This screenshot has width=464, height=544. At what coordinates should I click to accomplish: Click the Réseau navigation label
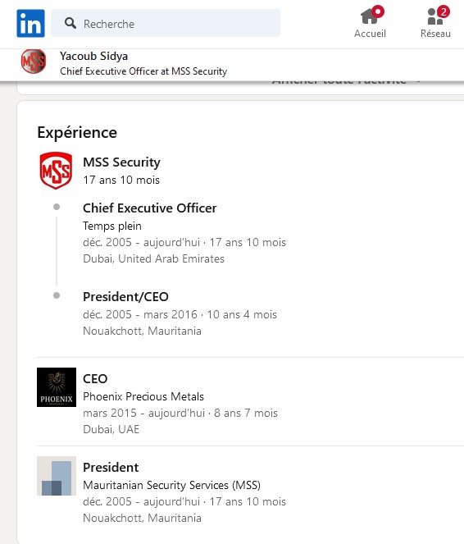[435, 34]
